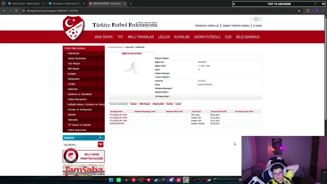Open Steam from the taskbar
This screenshot has width=327, height=184.
click(x=156, y=180)
